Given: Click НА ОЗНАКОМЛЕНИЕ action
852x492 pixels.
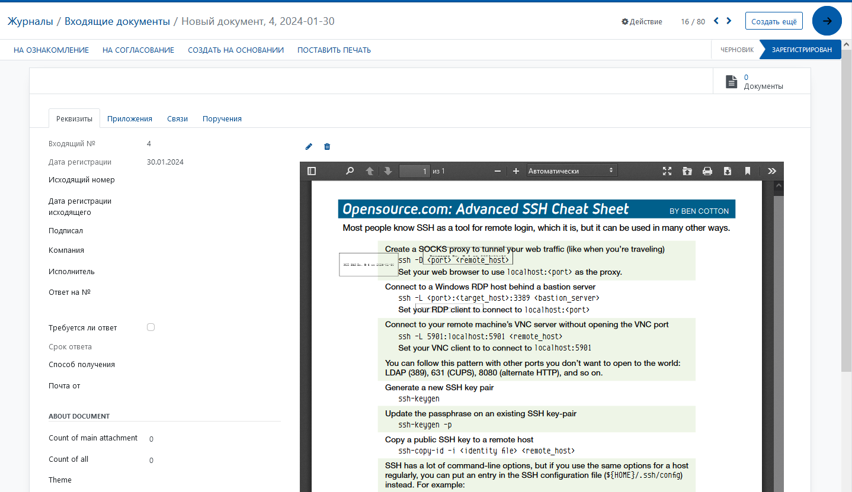Looking at the screenshot, I should 52,50.
